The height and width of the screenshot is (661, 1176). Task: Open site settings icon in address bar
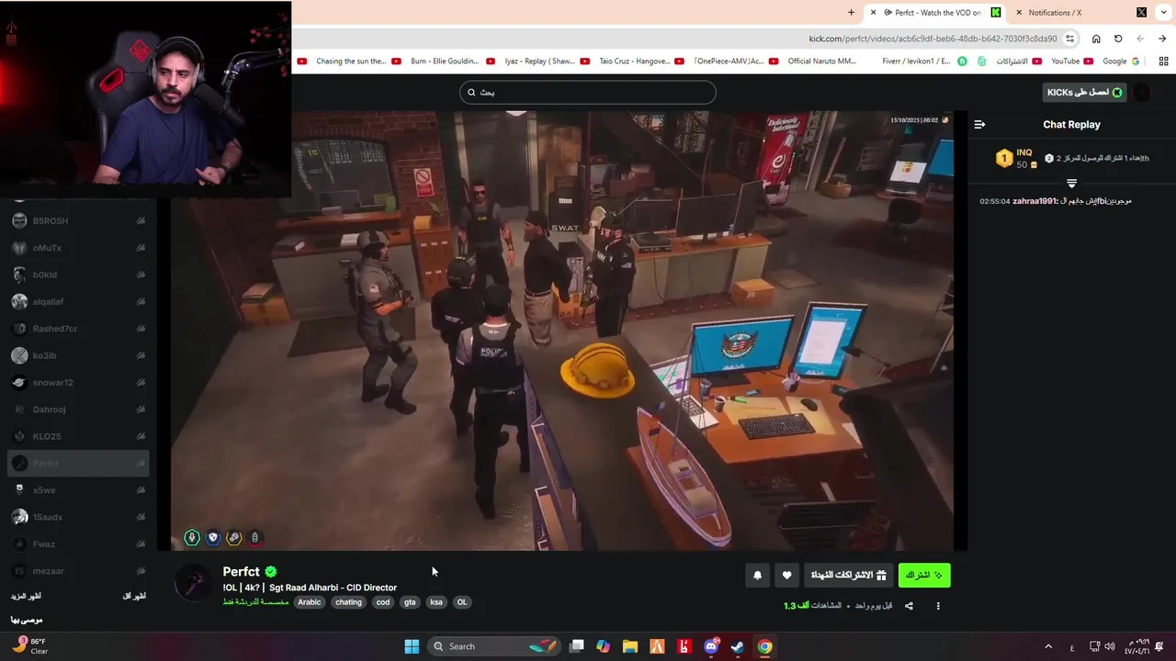(x=1070, y=39)
